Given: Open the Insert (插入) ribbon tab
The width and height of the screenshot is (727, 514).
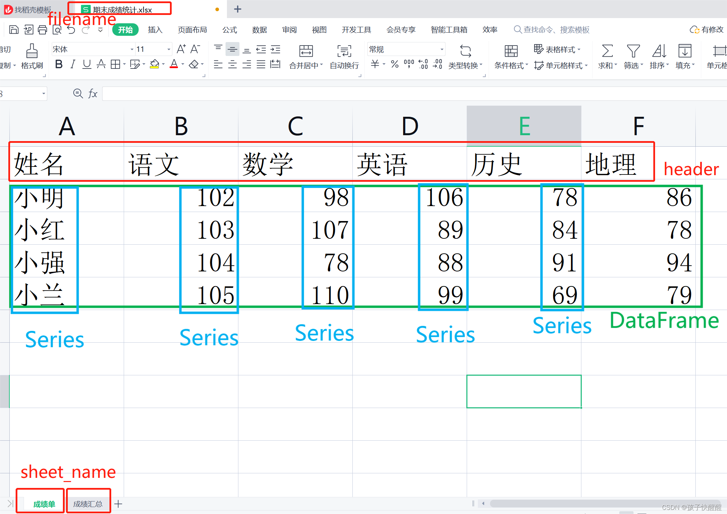Looking at the screenshot, I should tap(155, 30).
